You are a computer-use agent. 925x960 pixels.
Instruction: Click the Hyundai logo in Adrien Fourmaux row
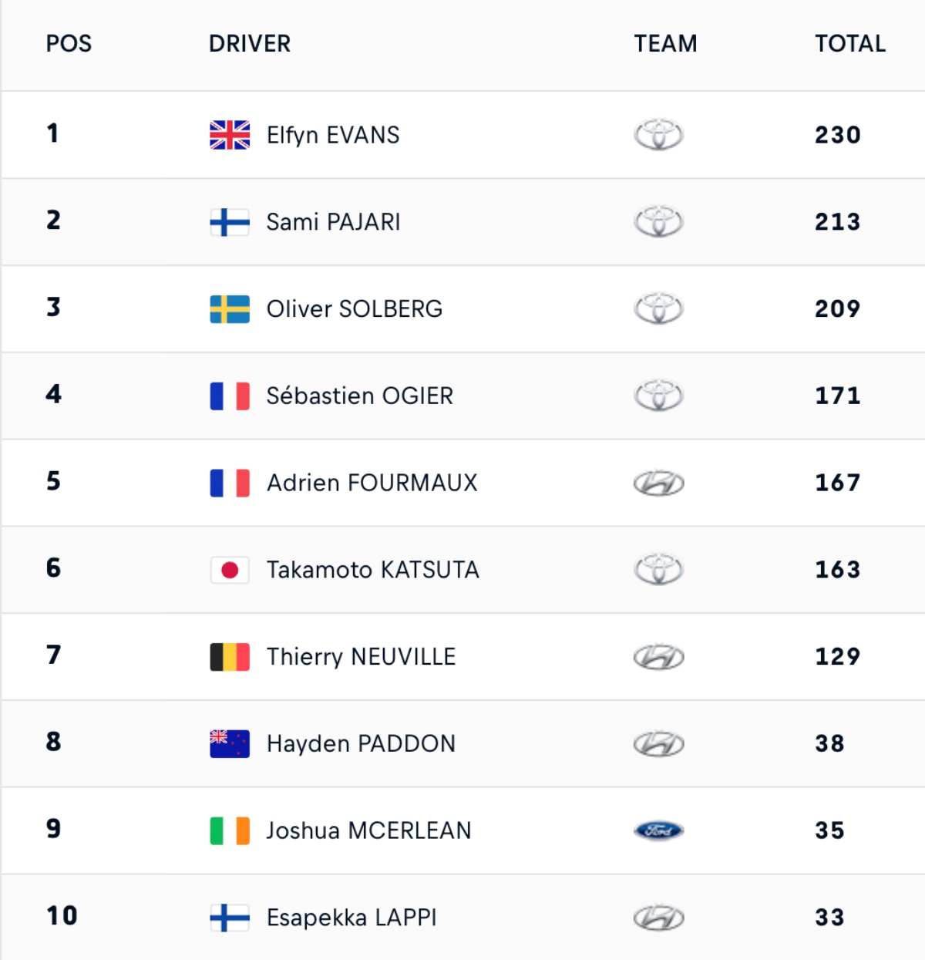pos(658,483)
